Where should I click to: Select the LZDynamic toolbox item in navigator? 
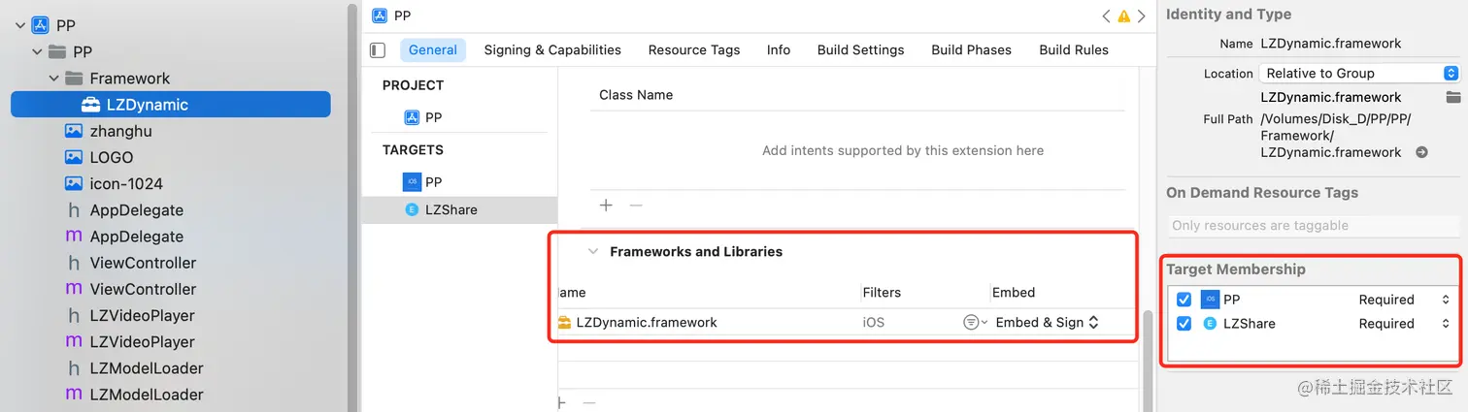(x=148, y=105)
